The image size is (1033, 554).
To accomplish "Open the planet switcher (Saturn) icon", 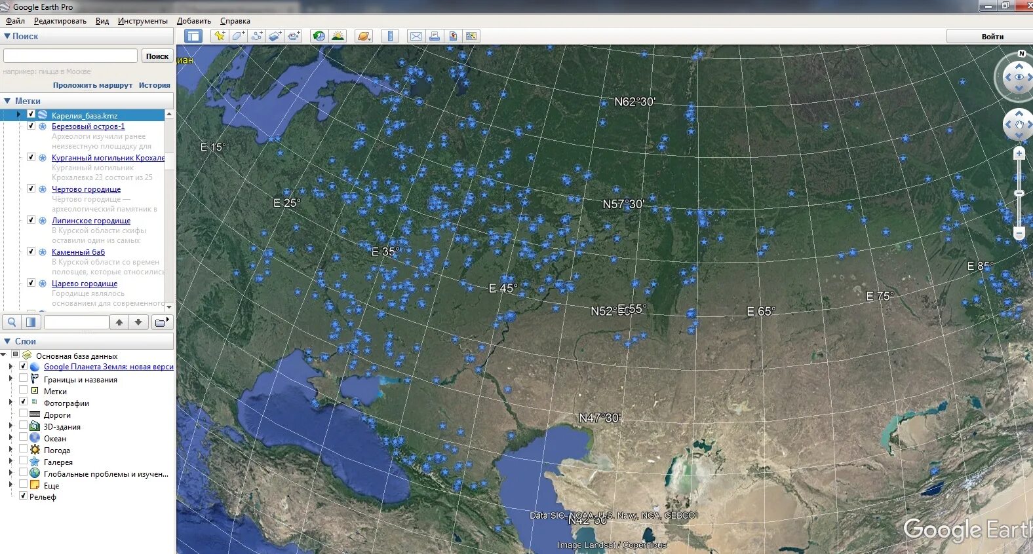I will [x=364, y=36].
